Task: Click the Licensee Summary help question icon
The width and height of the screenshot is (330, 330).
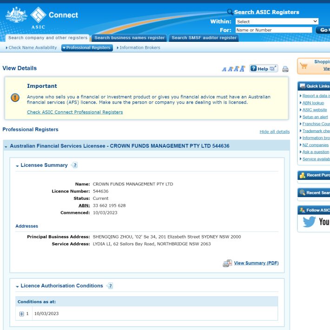Action: coord(75,165)
